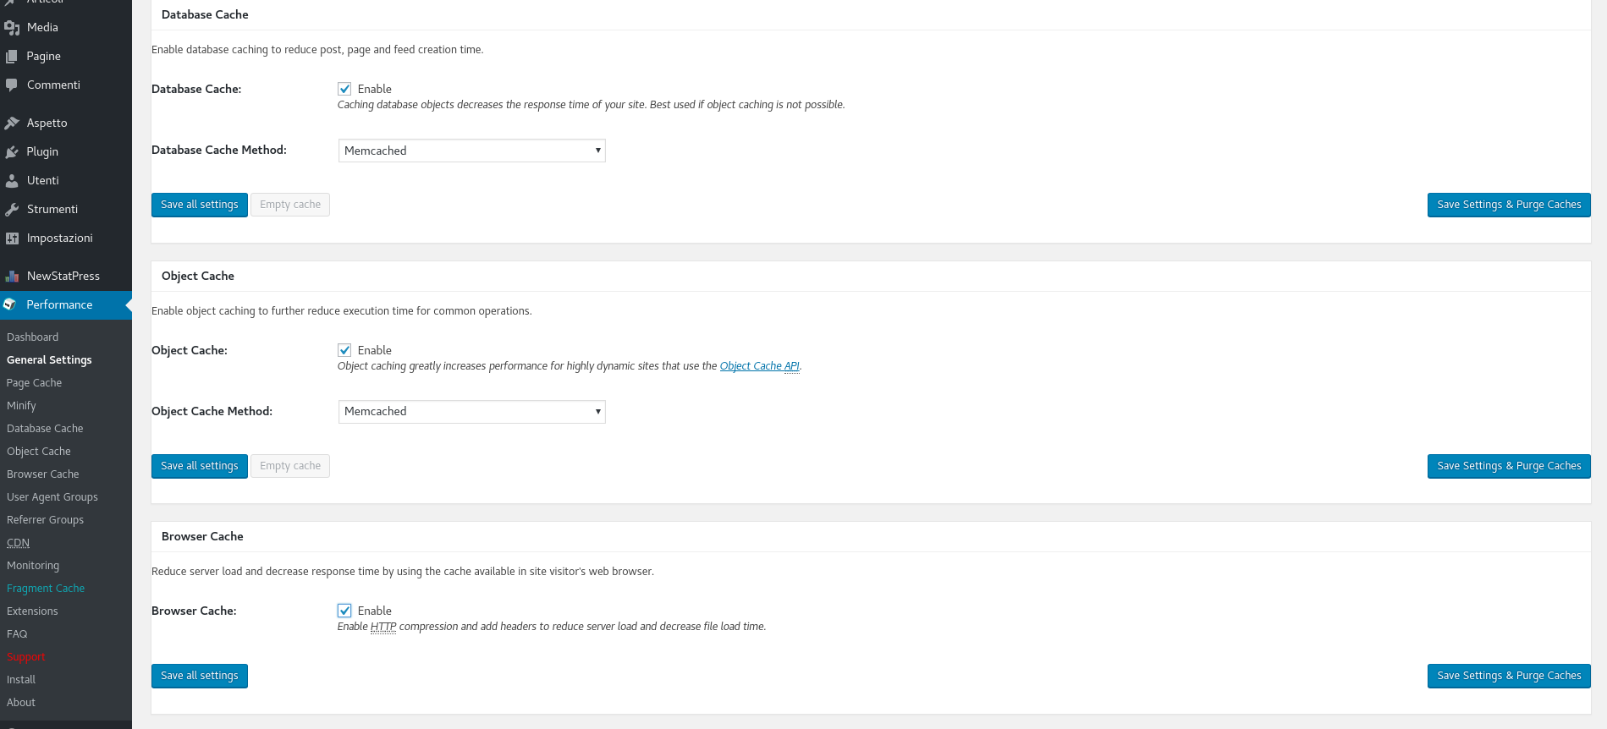Click the Aspetto paintbrush icon
Screen dimensions: 1607x729
[x=12, y=123]
